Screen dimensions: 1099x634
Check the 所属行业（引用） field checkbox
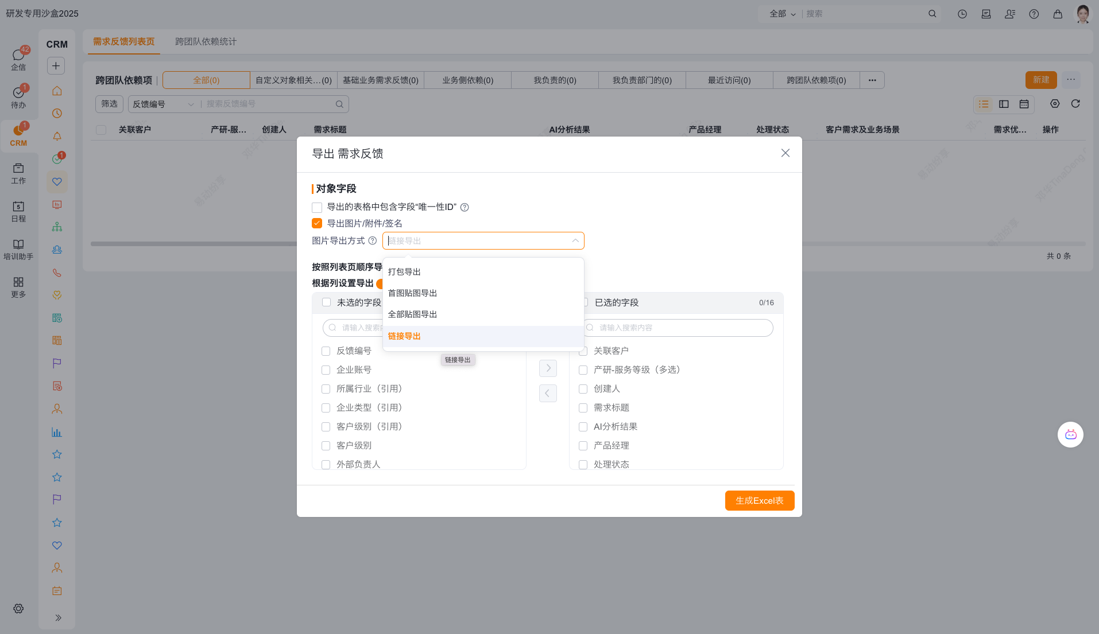click(326, 389)
